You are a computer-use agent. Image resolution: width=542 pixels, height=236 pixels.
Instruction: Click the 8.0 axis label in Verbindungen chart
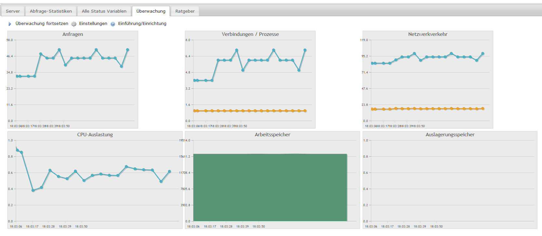188,40
